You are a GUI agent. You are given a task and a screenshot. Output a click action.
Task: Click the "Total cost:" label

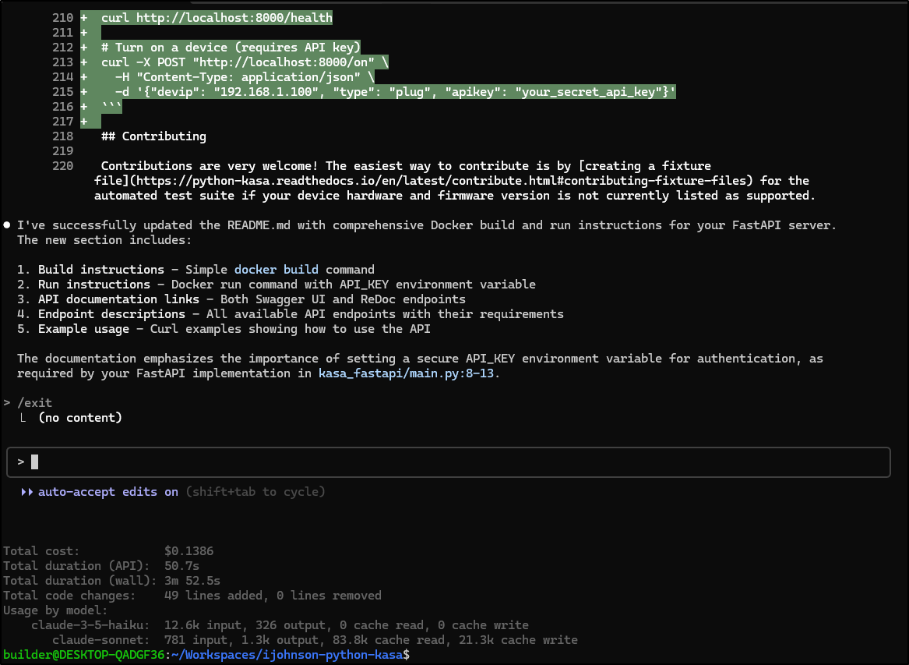click(x=42, y=551)
